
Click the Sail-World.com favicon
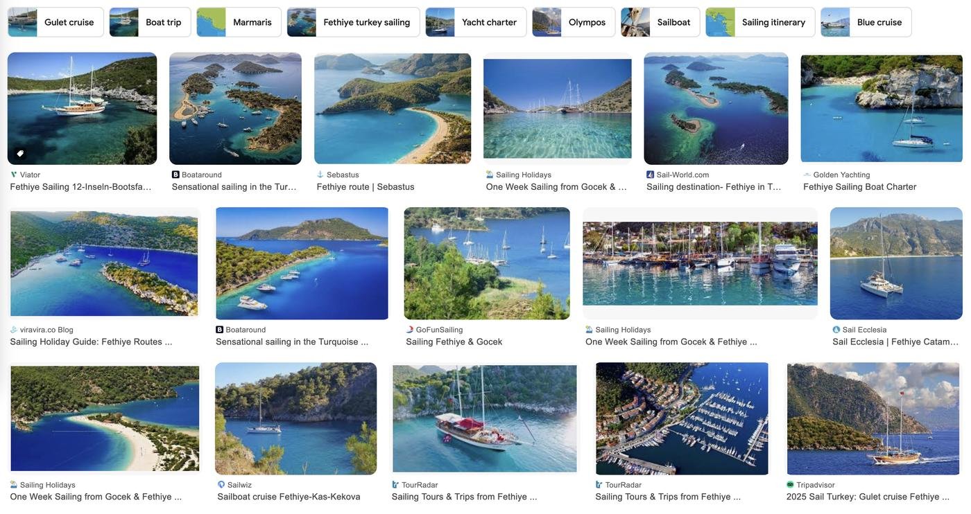[651, 175]
